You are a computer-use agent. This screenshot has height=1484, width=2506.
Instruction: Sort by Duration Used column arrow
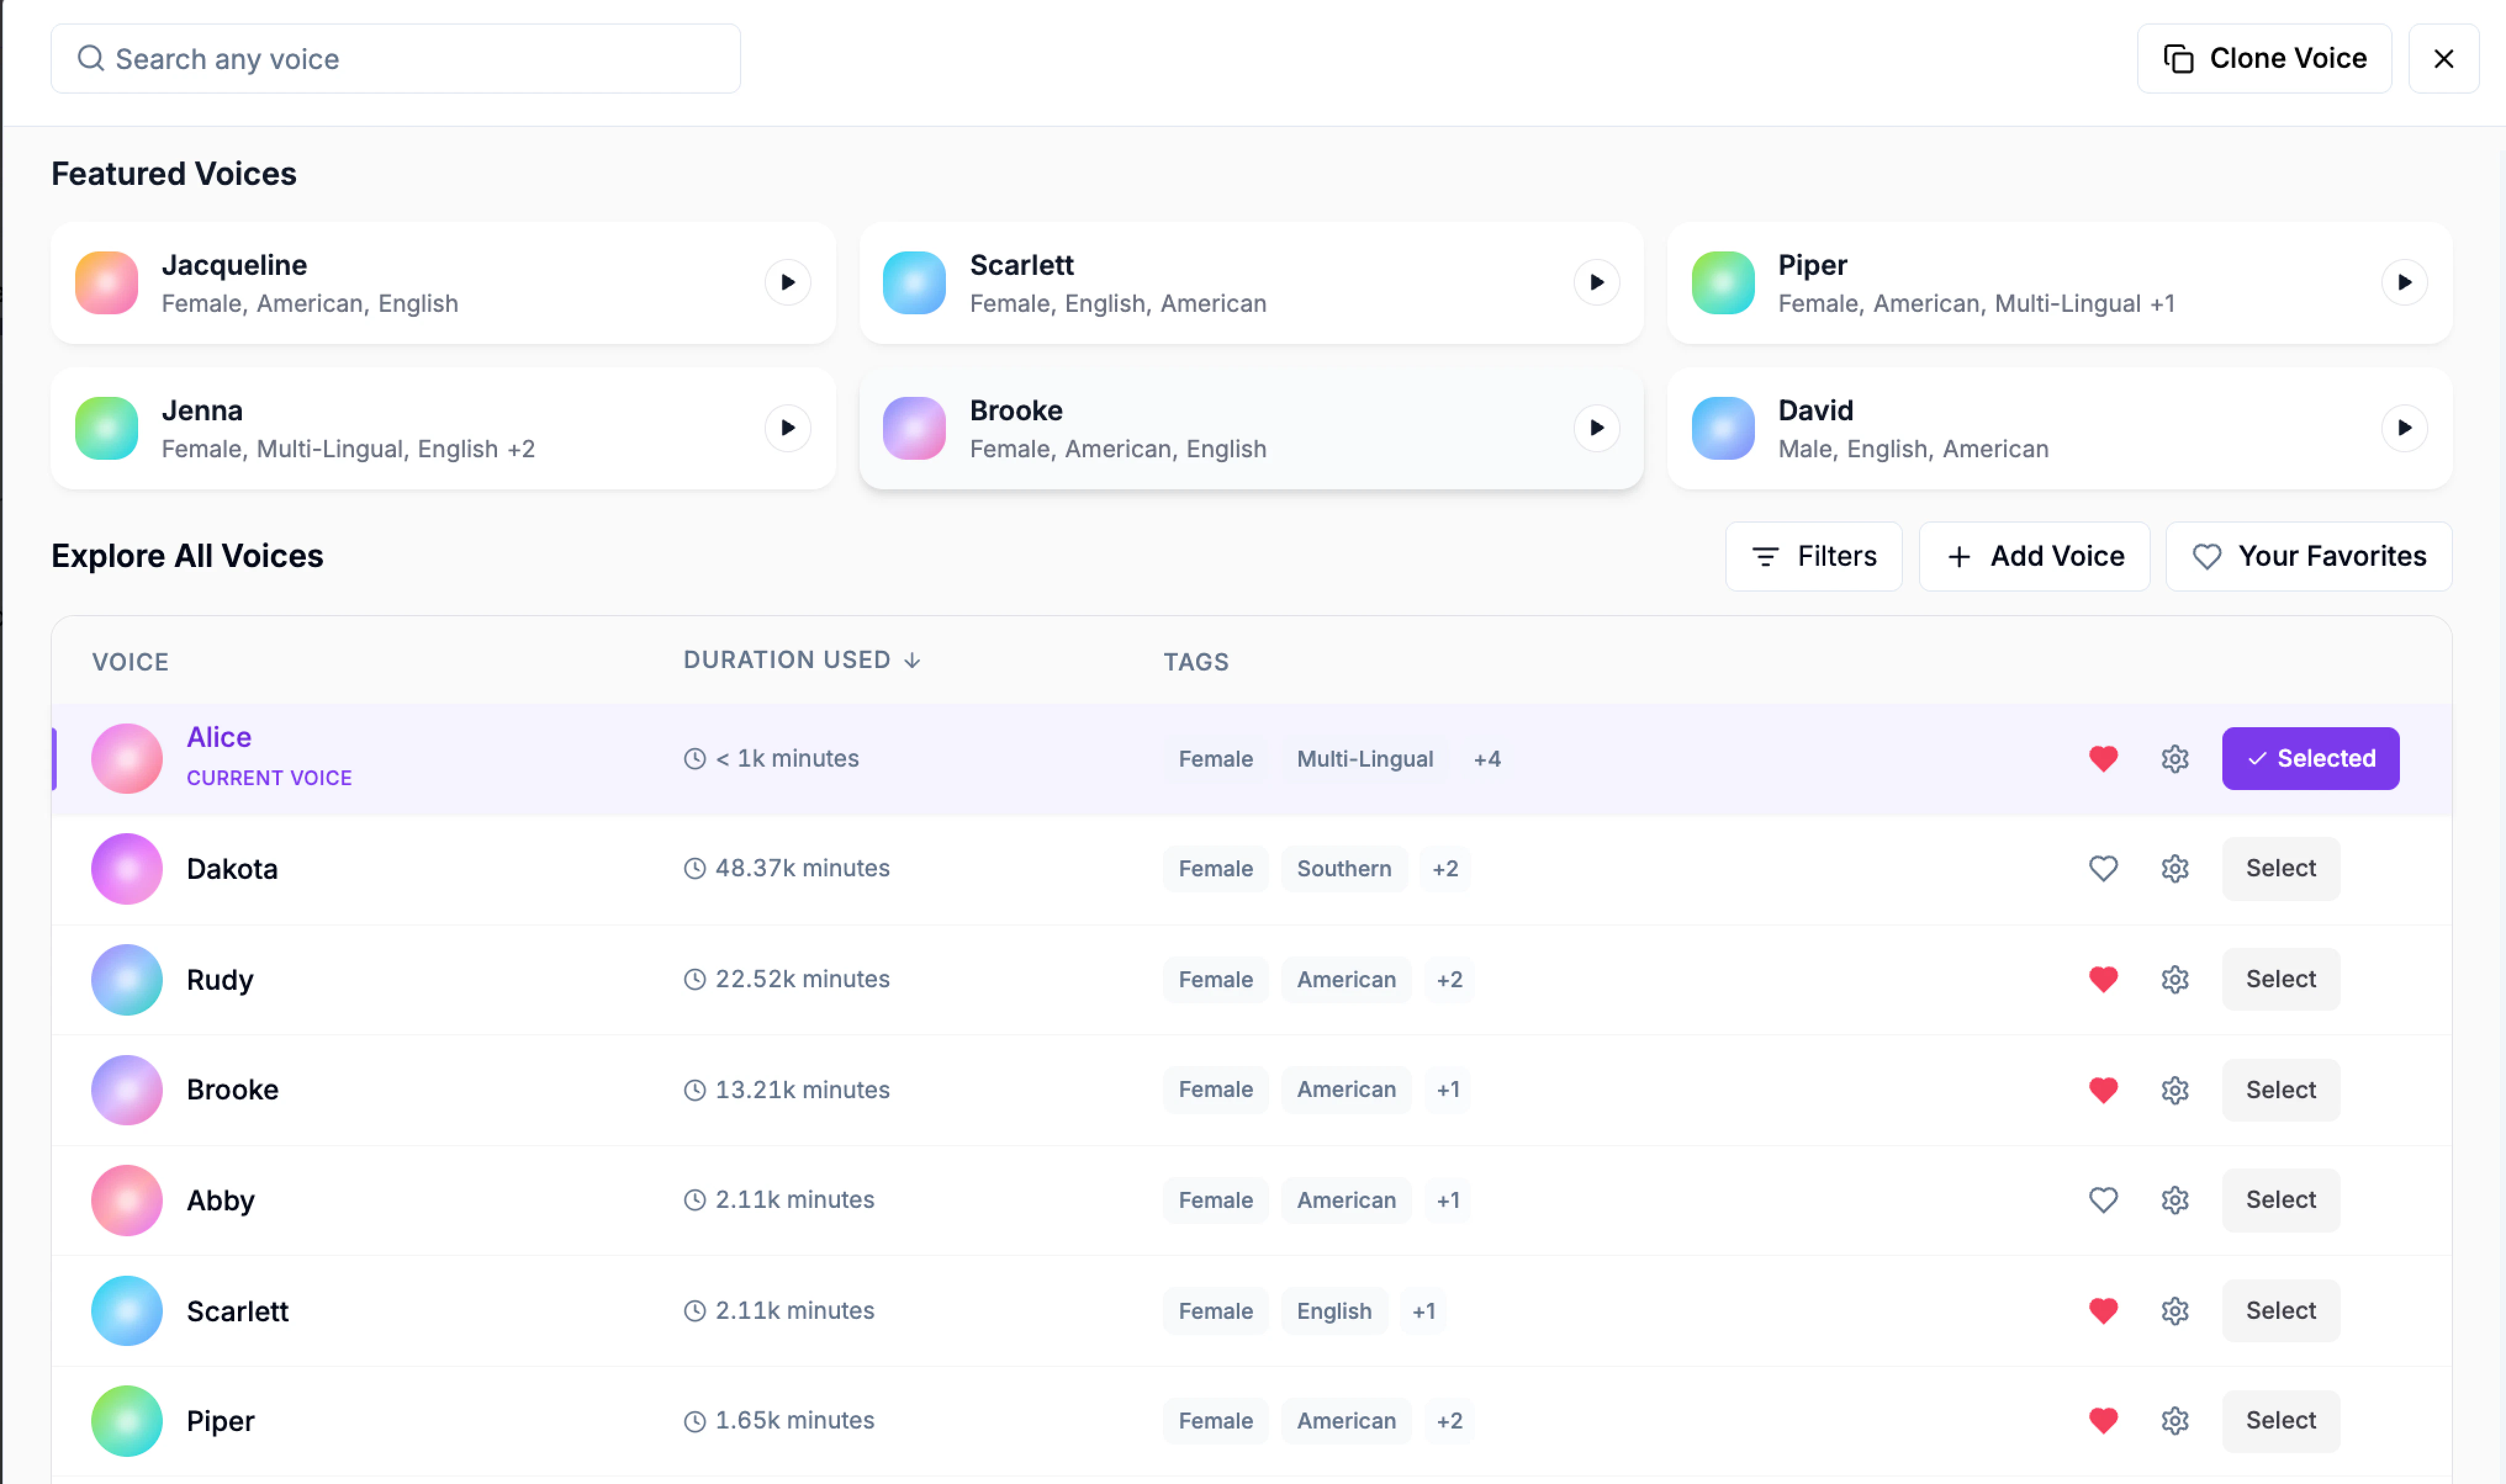coord(911,660)
